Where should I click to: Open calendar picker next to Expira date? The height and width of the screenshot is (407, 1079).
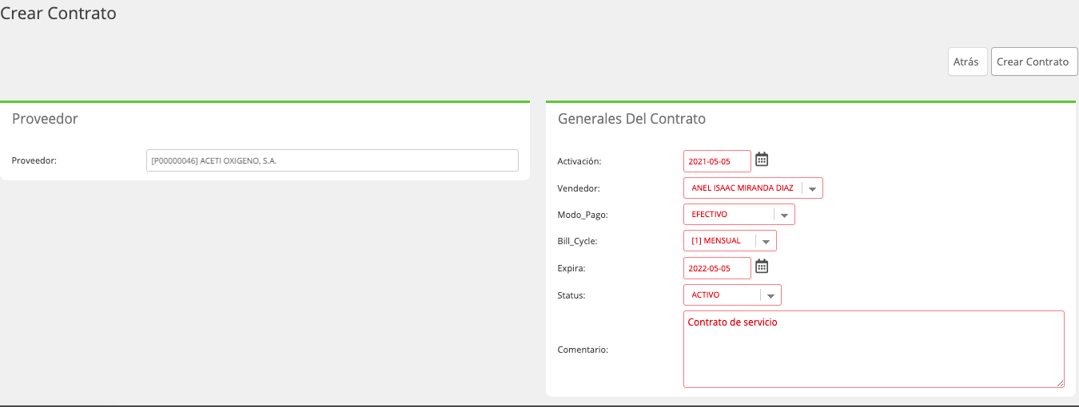pyautogui.click(x=762, y=267)
